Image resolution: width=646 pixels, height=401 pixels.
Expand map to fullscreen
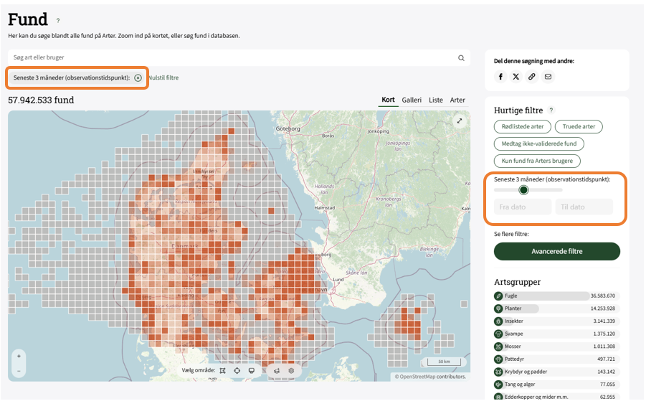pyautogui.click(x=460, y=121)
